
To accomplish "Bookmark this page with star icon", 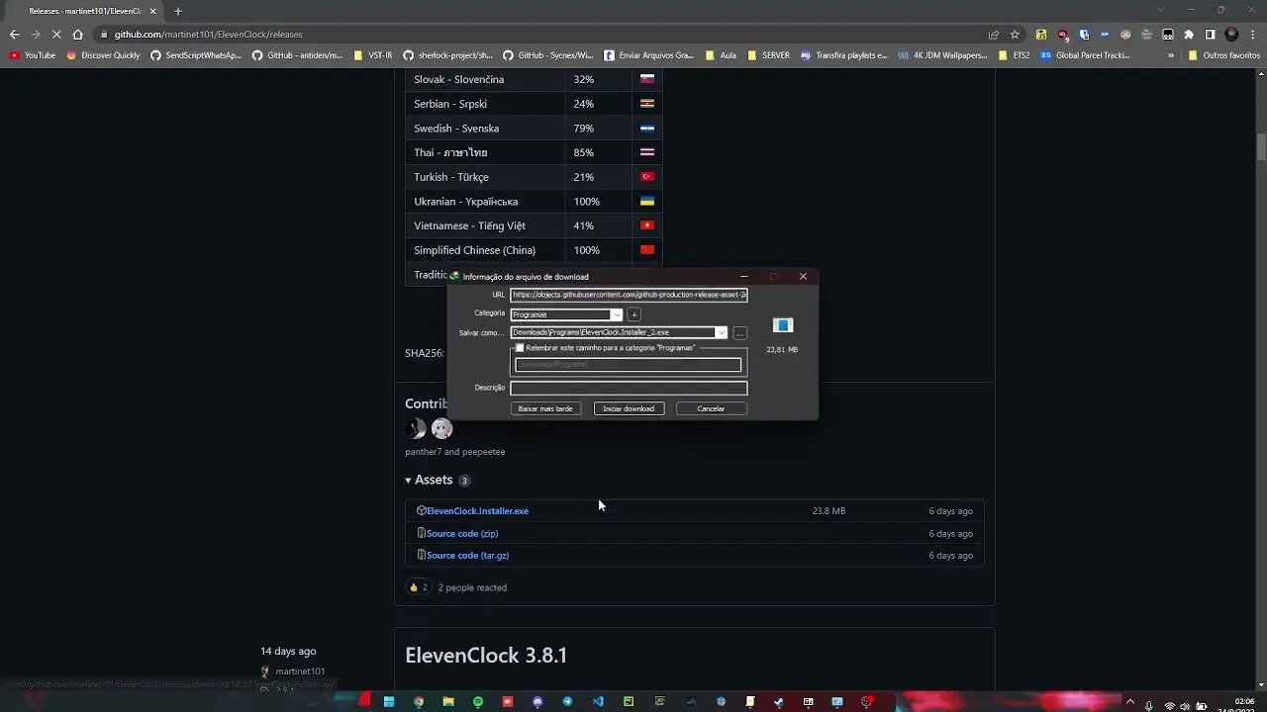I will pos(1015,34).
